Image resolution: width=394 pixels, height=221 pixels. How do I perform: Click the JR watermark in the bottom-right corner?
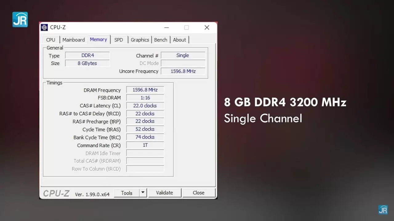coord(383,210)
